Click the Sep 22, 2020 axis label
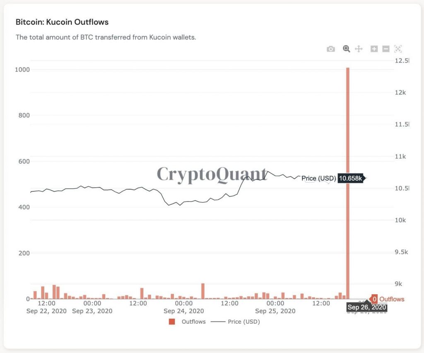 point(47,311)
